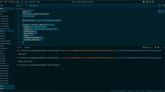Open the _netmiko1.py file in Explorer
165x92 pixels.
pos(4,21)
